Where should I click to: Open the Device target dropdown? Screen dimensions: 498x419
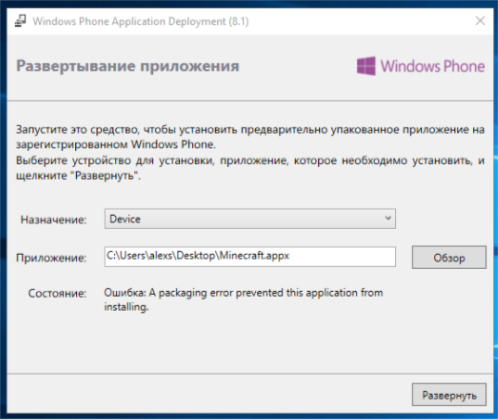pyautogui.click(x=250, y=219)
